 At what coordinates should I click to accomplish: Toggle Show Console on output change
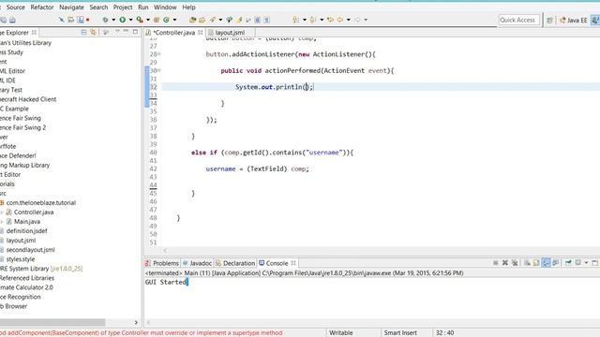(556, 263)
